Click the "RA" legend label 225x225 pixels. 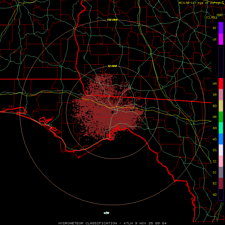(x=214, y=128)
